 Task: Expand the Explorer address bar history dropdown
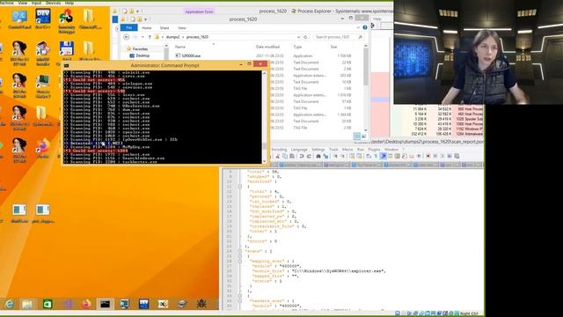[x=298, y=37]
